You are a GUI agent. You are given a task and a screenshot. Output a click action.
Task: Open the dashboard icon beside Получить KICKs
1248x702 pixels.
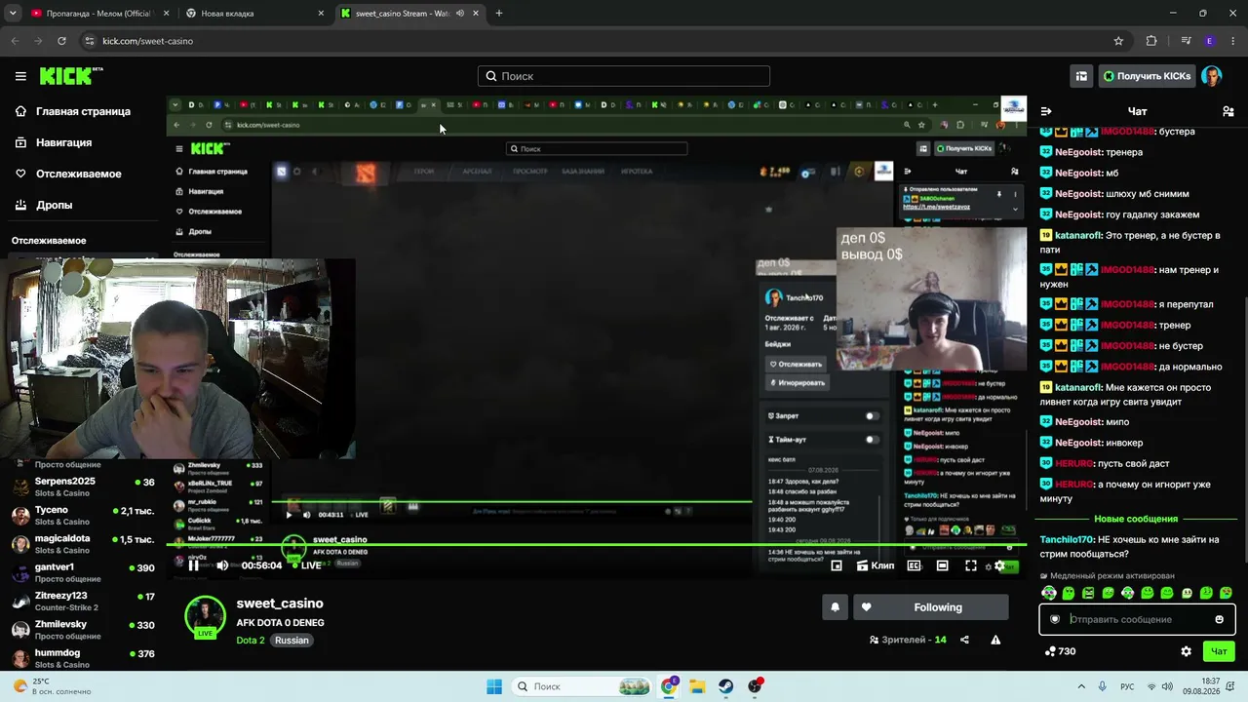[1081, 76]
